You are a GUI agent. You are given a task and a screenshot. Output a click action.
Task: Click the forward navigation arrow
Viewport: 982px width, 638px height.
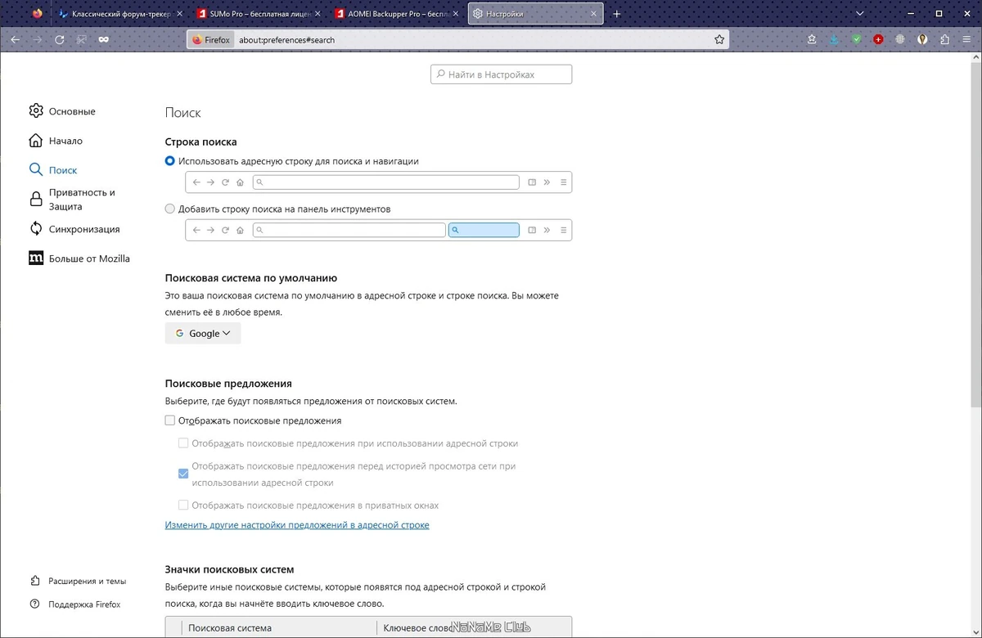38,39
